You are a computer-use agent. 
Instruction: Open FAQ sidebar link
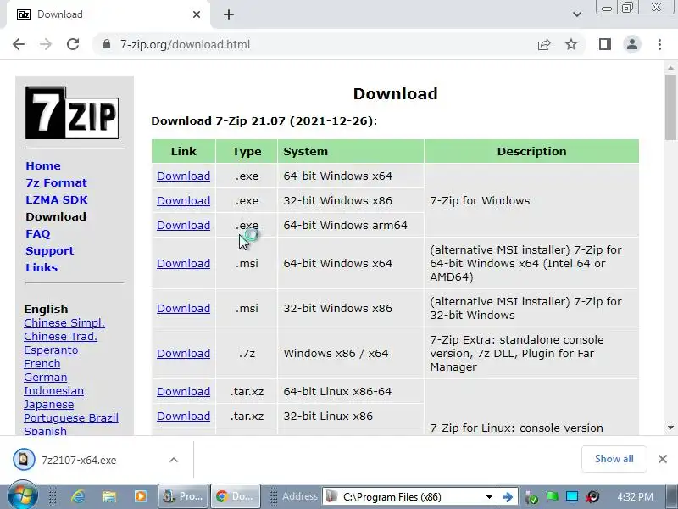(37, 234)
